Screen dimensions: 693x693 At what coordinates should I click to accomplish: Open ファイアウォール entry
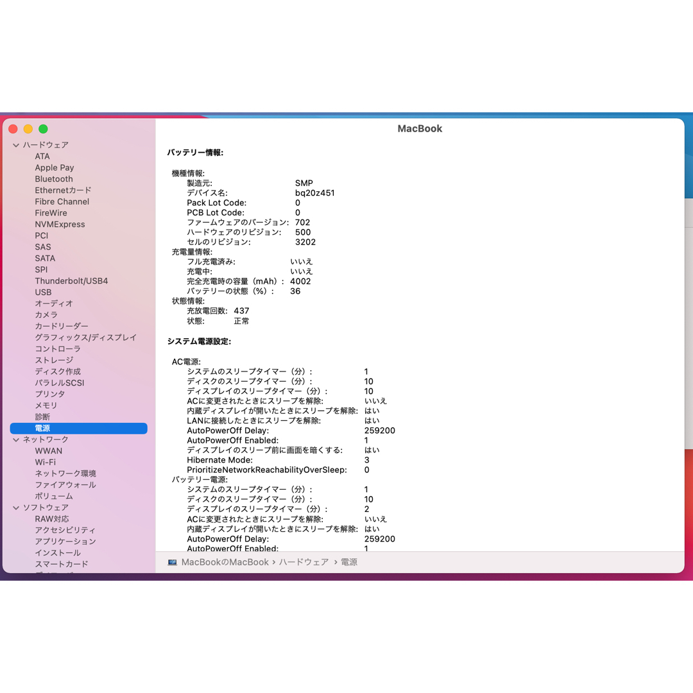[65, 485]
